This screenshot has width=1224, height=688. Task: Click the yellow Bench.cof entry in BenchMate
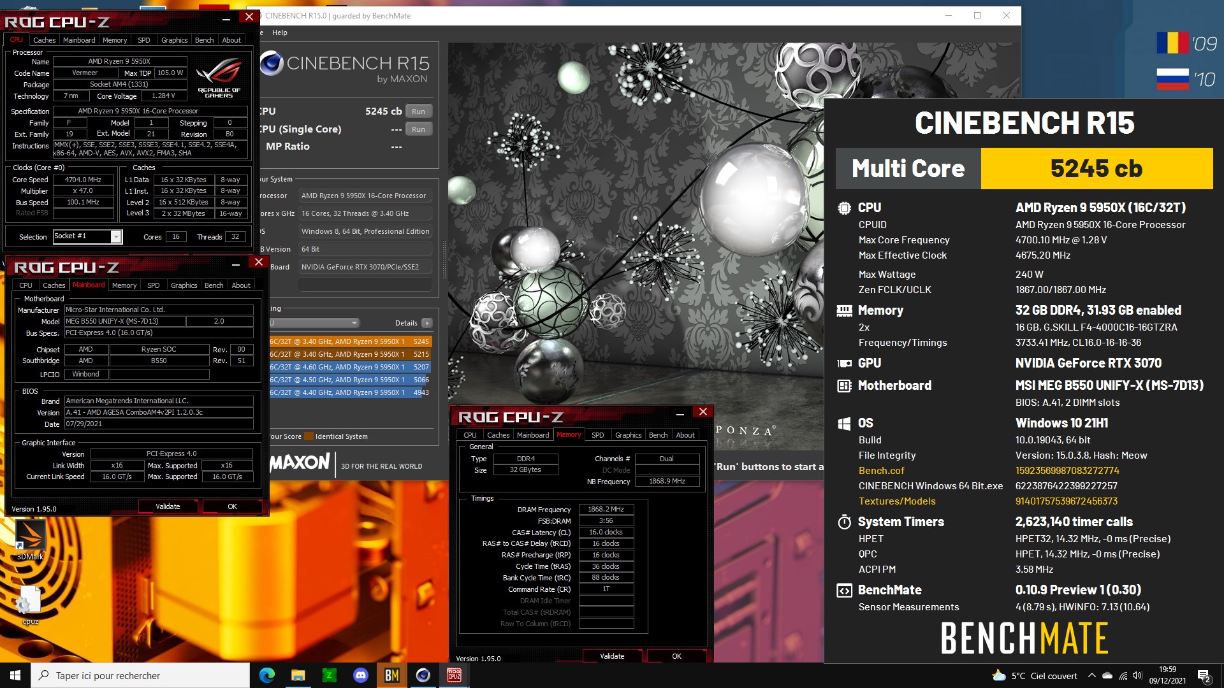click(x=881, y=471)
